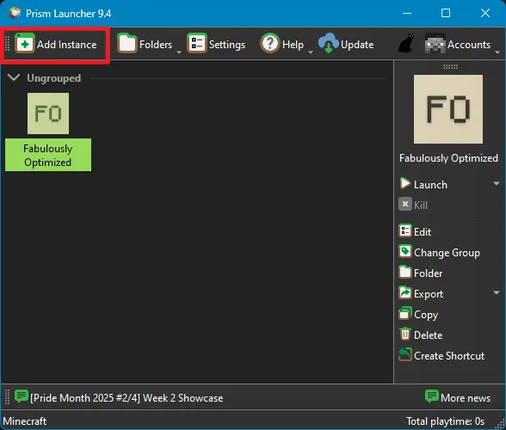Click the Delete trash icon

(405, 335)
